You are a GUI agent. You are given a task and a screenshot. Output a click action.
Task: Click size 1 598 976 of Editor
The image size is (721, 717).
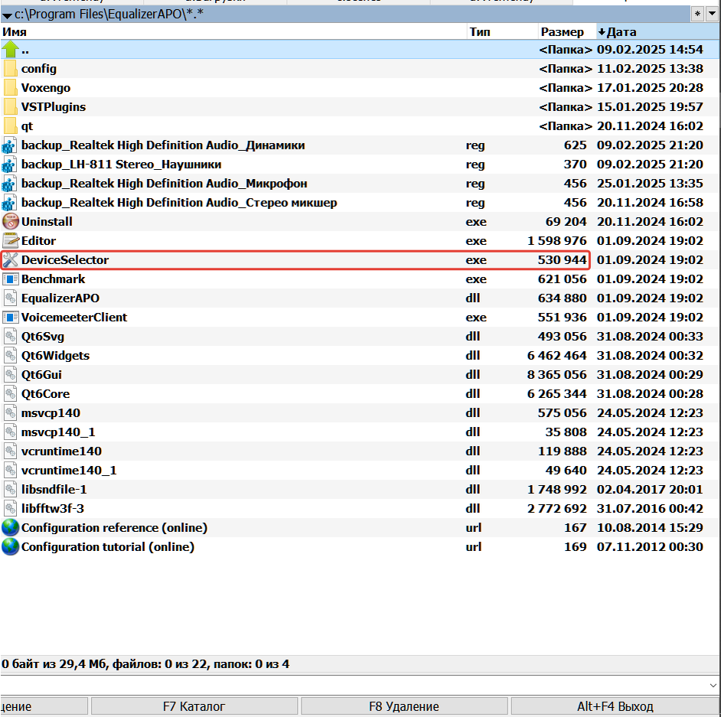tap(557, 241)
